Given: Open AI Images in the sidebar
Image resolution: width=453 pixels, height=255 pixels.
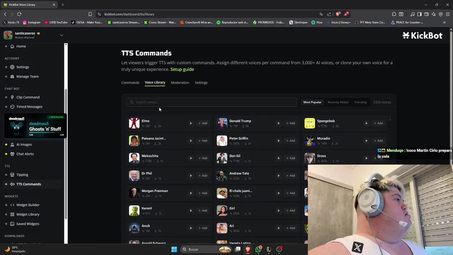Looking at the screenshot, I should [24, 144].
